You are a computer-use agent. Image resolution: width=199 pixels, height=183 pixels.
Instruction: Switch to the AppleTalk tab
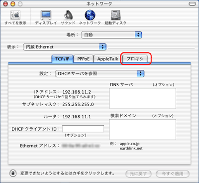pos(108,59)
